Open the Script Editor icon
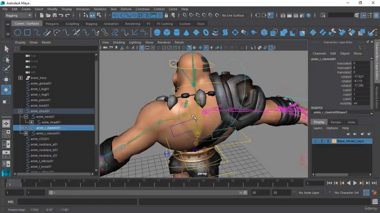 375,202
